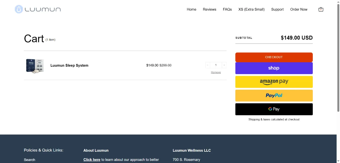
Task: Click the Luumun logo
Action: [38, 9]
